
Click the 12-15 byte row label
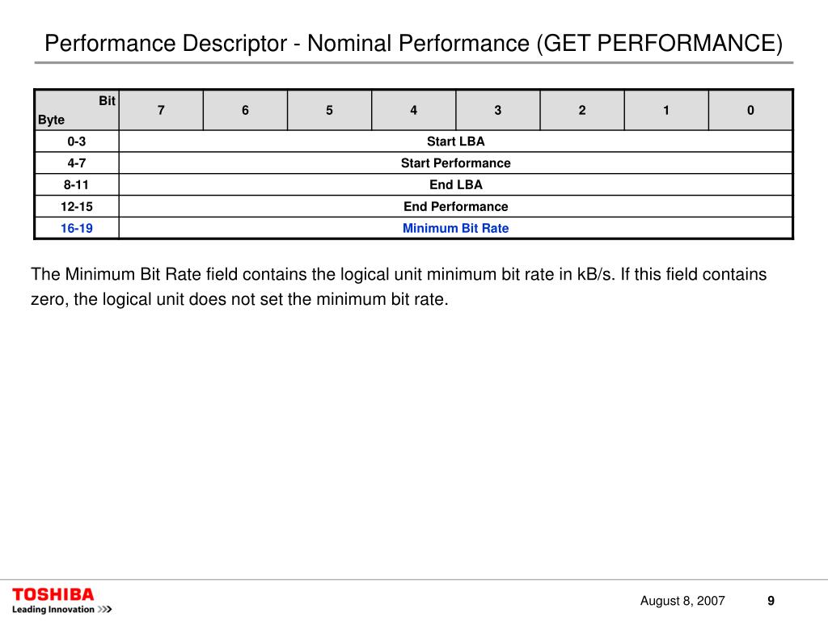click(x=76, y=206)
